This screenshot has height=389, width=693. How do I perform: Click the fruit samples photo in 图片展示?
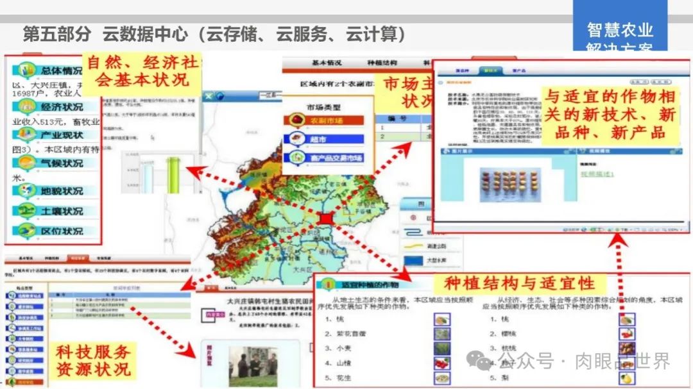click(x=510, y=184)
